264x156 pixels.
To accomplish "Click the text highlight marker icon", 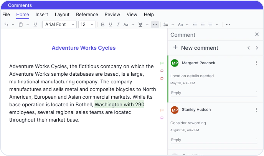I will click(140, 24).
